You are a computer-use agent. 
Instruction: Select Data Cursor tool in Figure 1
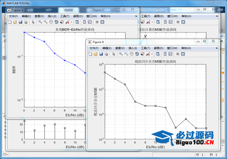point(62,22)
